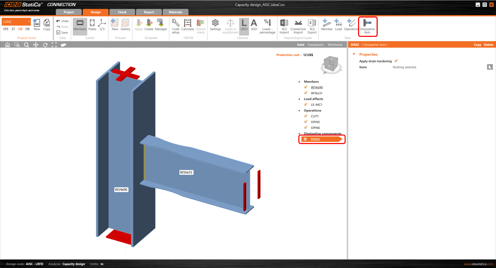Image resolution: width=496 pixels, height=268 pixels.
Task: Click the 3D view orientation cube
Action: [x=331, y=63]
